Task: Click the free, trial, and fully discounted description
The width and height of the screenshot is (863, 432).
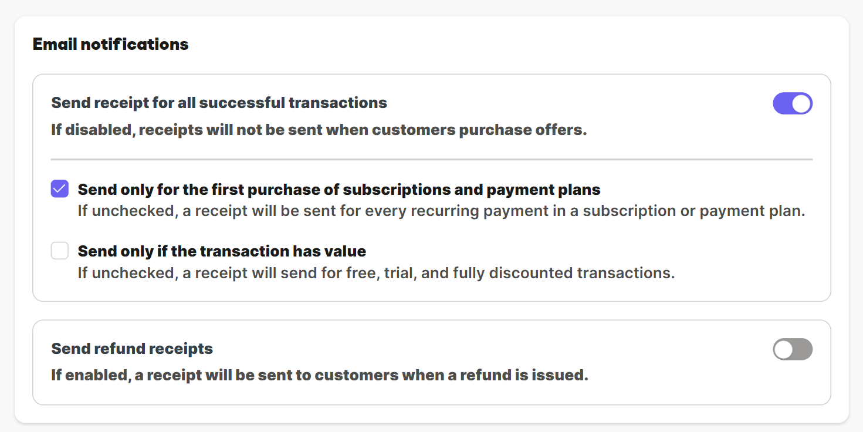Action: tap(376, 273)
